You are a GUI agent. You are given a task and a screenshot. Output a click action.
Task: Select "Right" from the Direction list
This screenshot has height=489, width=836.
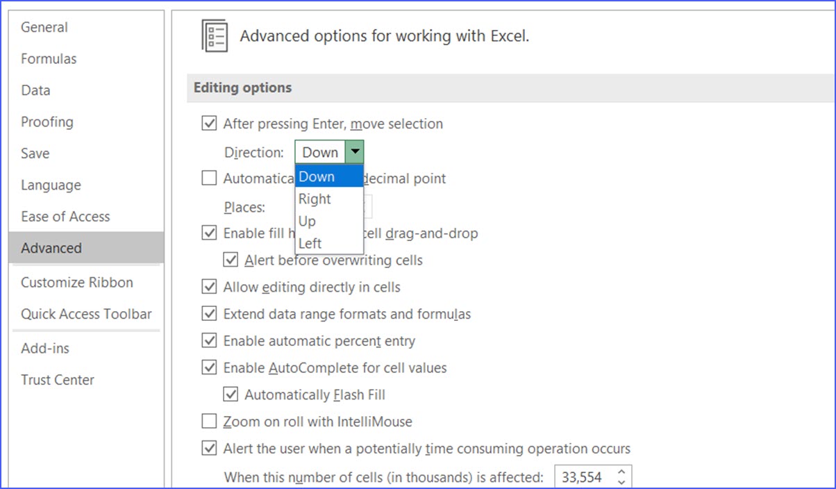pos(315,199)
